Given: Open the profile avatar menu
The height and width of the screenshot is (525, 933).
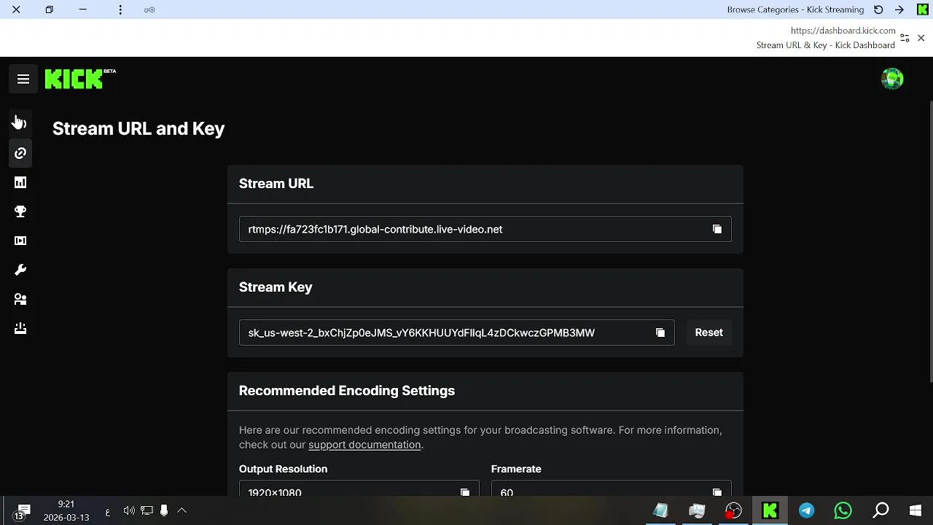Looking at the screenshot, I should coord(892,79).
